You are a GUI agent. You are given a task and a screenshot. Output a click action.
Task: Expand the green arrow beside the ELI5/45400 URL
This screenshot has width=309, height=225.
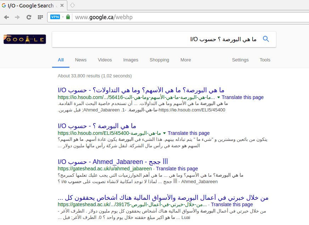[164, 133]
